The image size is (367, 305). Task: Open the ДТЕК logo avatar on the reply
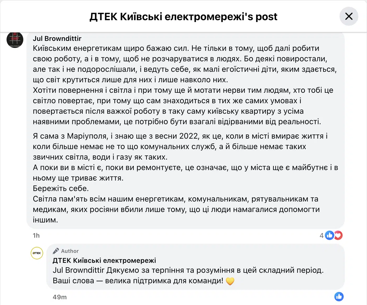click(37, 253)
